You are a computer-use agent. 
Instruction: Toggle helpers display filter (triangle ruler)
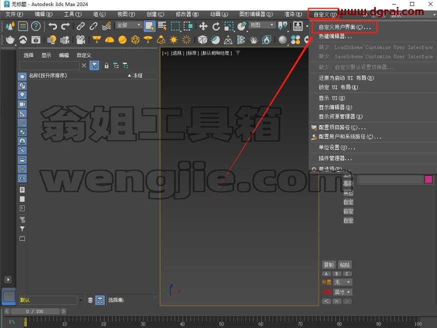point(22,113)
